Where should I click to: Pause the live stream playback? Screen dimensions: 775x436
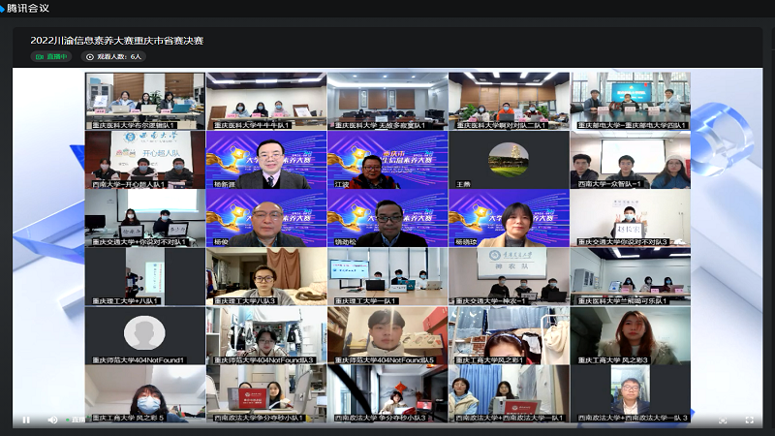(26, 420)
